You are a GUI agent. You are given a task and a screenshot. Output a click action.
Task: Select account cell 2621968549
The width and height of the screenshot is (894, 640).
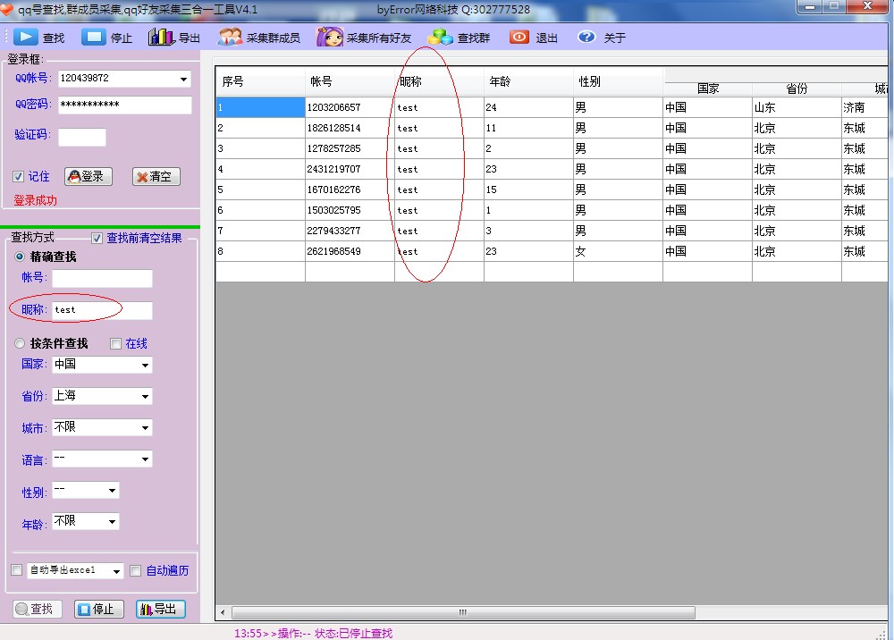click(350, 251)
